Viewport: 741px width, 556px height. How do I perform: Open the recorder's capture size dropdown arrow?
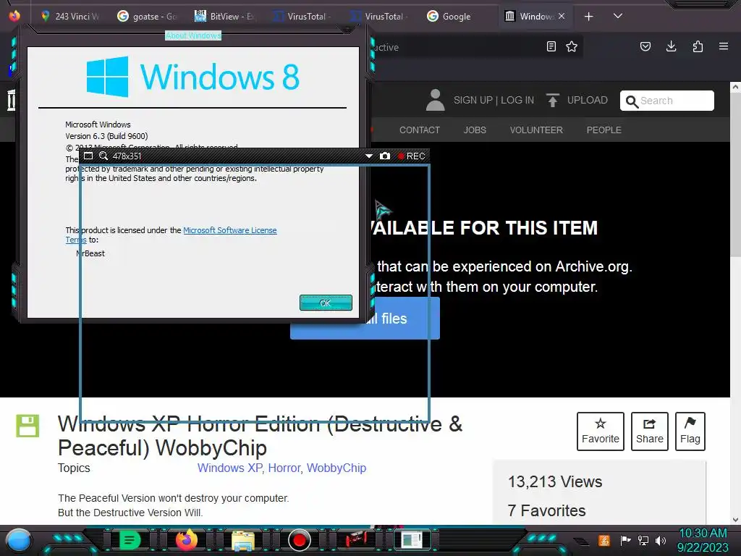click(369, 156)
